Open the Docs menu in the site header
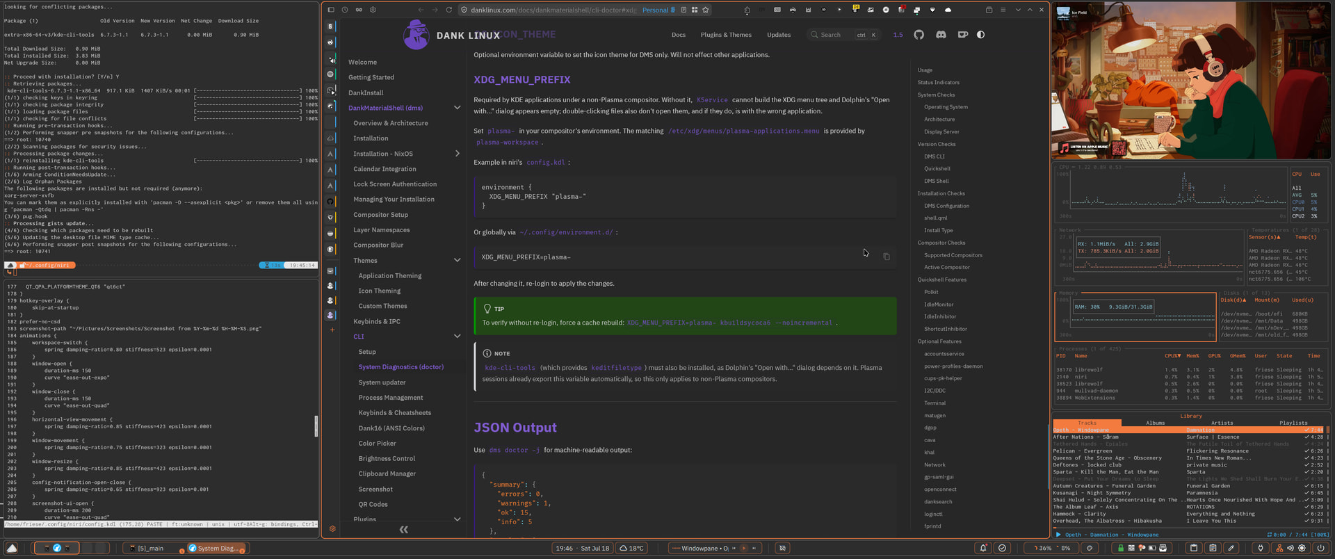The width and height of the screenshot is (1335, 559). tap(679, 35)
